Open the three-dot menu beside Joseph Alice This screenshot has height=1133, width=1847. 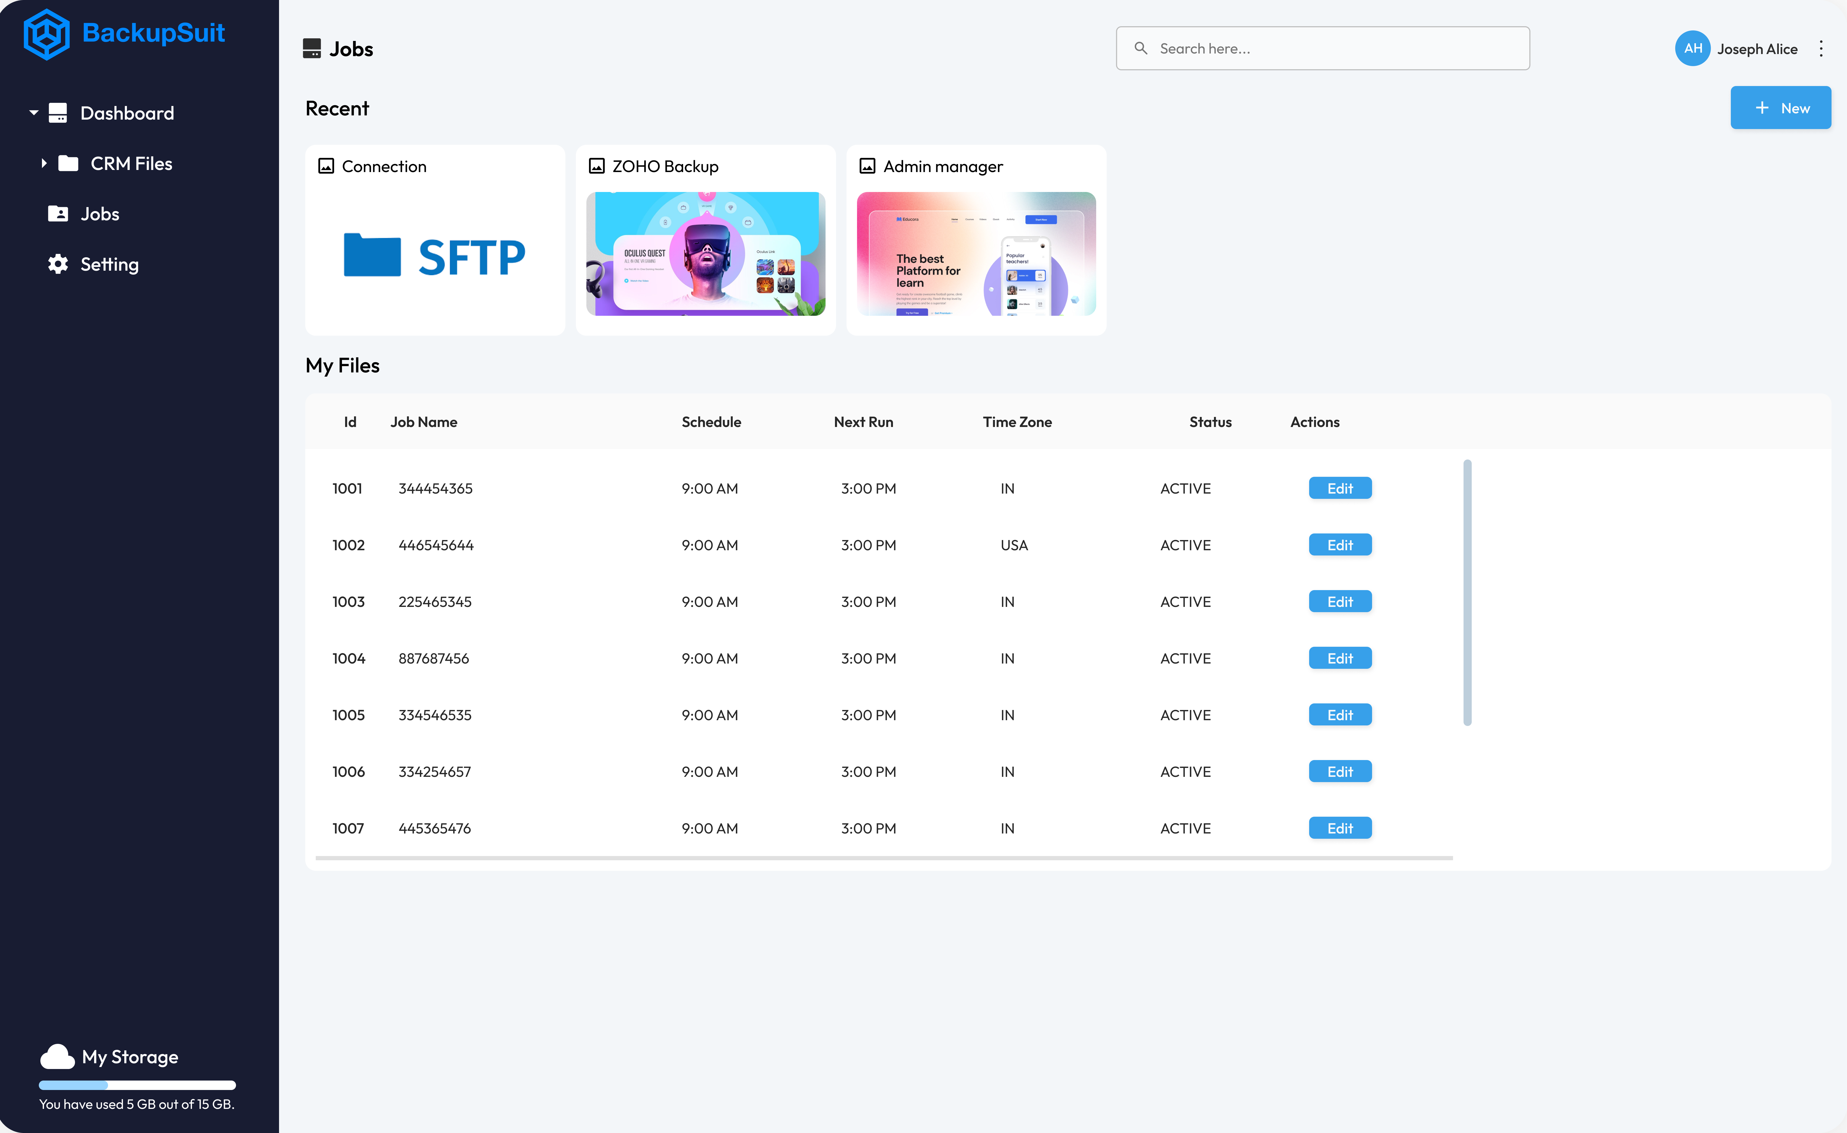pyautogui.click(x=1821, y=49)
